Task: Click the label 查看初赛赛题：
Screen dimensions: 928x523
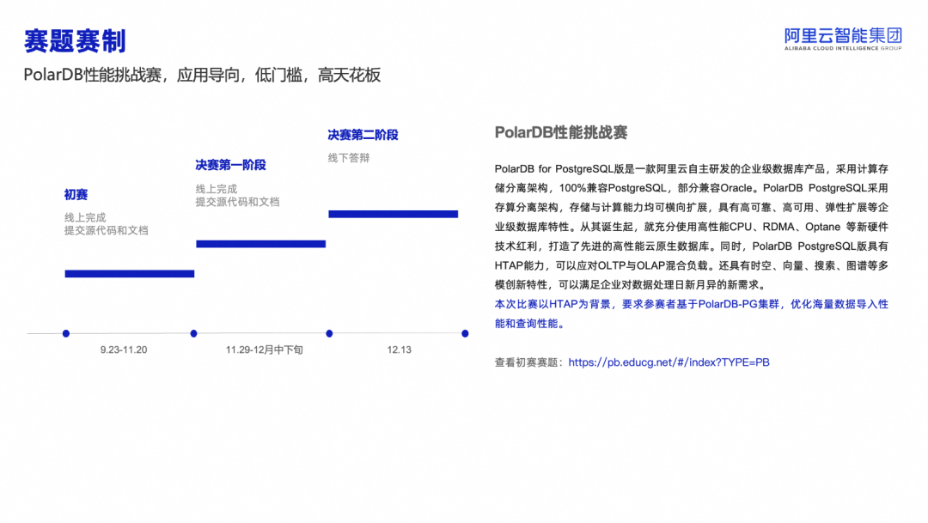Action: 529,362
